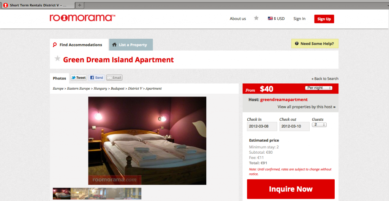This screenshot has height=201, width=389.
Task: Select the Photos tab
Action: click(60, 78)
